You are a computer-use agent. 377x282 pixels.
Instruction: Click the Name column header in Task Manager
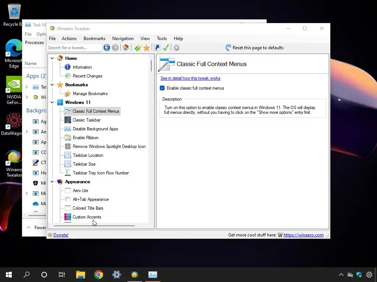[31, 64]
